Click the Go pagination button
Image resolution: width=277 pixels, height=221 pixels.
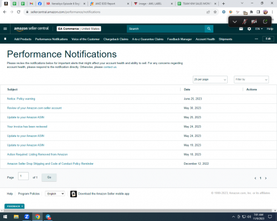(49, 177)
